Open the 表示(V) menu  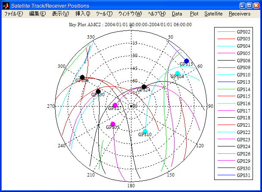click(60, 14)
